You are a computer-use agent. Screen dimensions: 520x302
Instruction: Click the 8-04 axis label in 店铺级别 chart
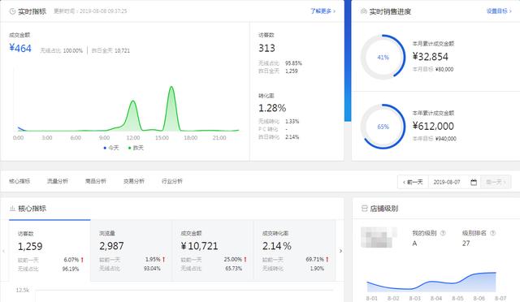[436, 299]
